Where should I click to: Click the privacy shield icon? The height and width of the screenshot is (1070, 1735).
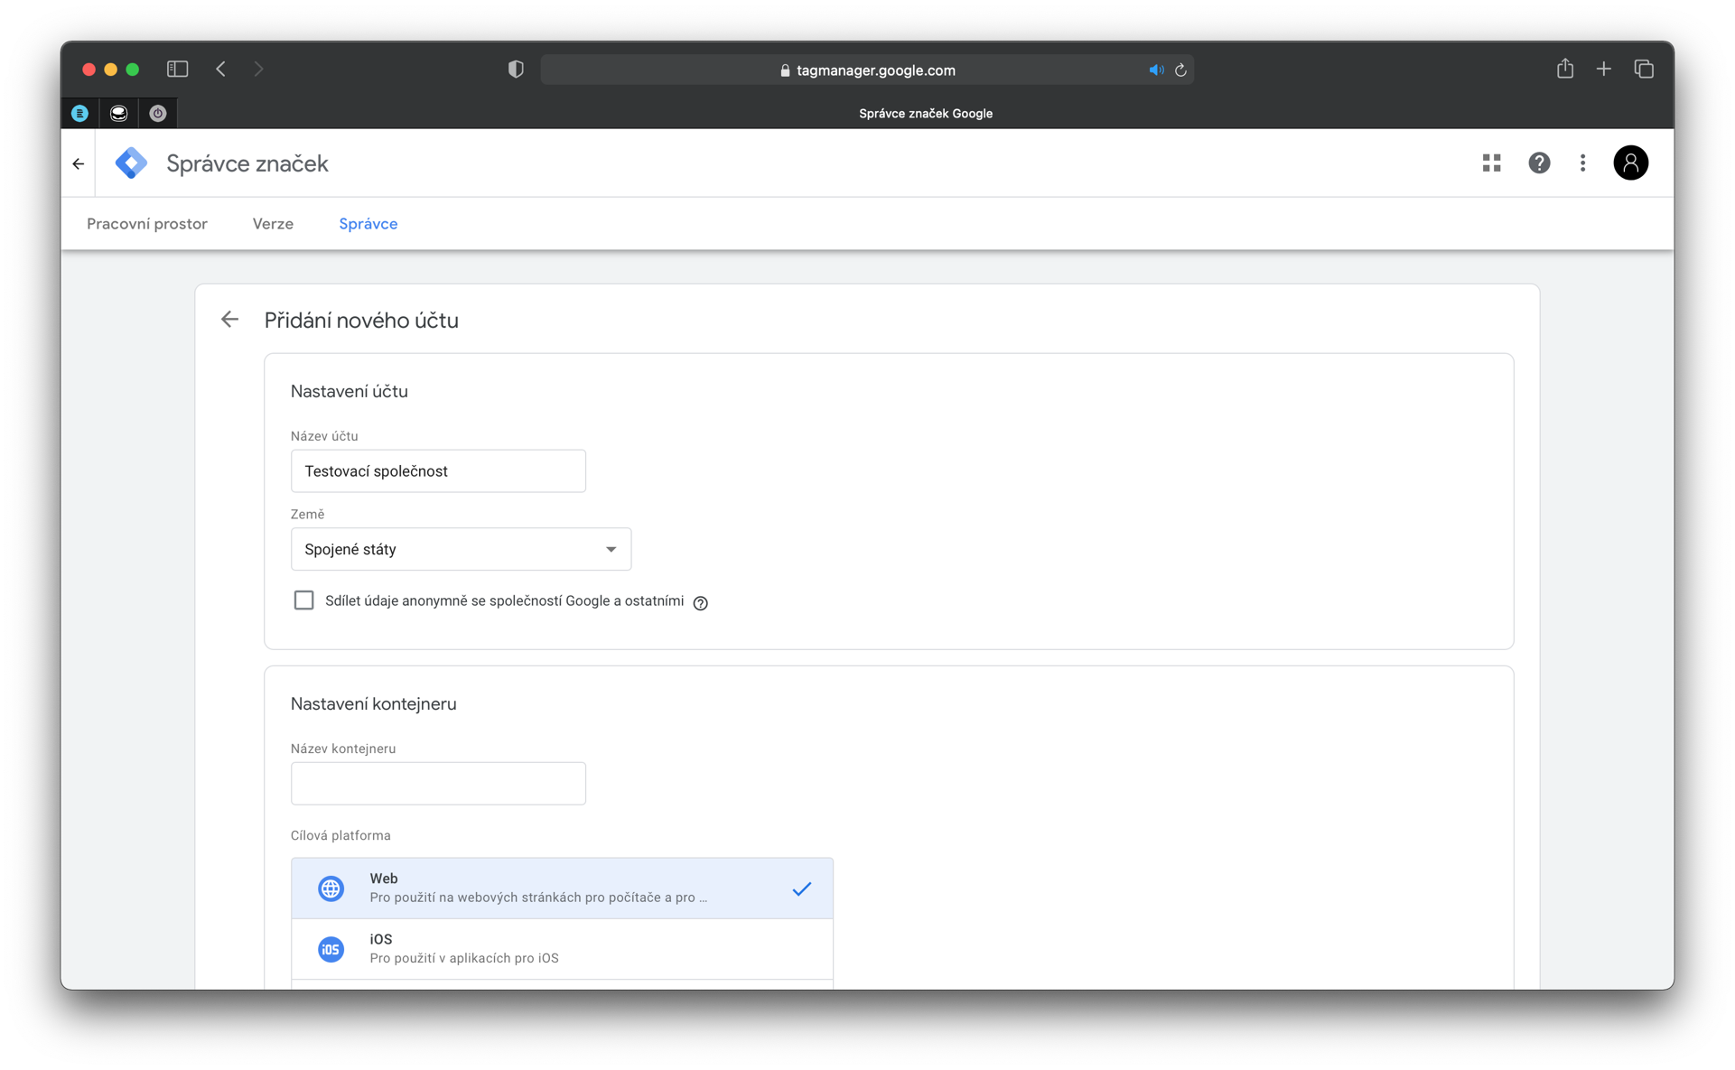516,70
